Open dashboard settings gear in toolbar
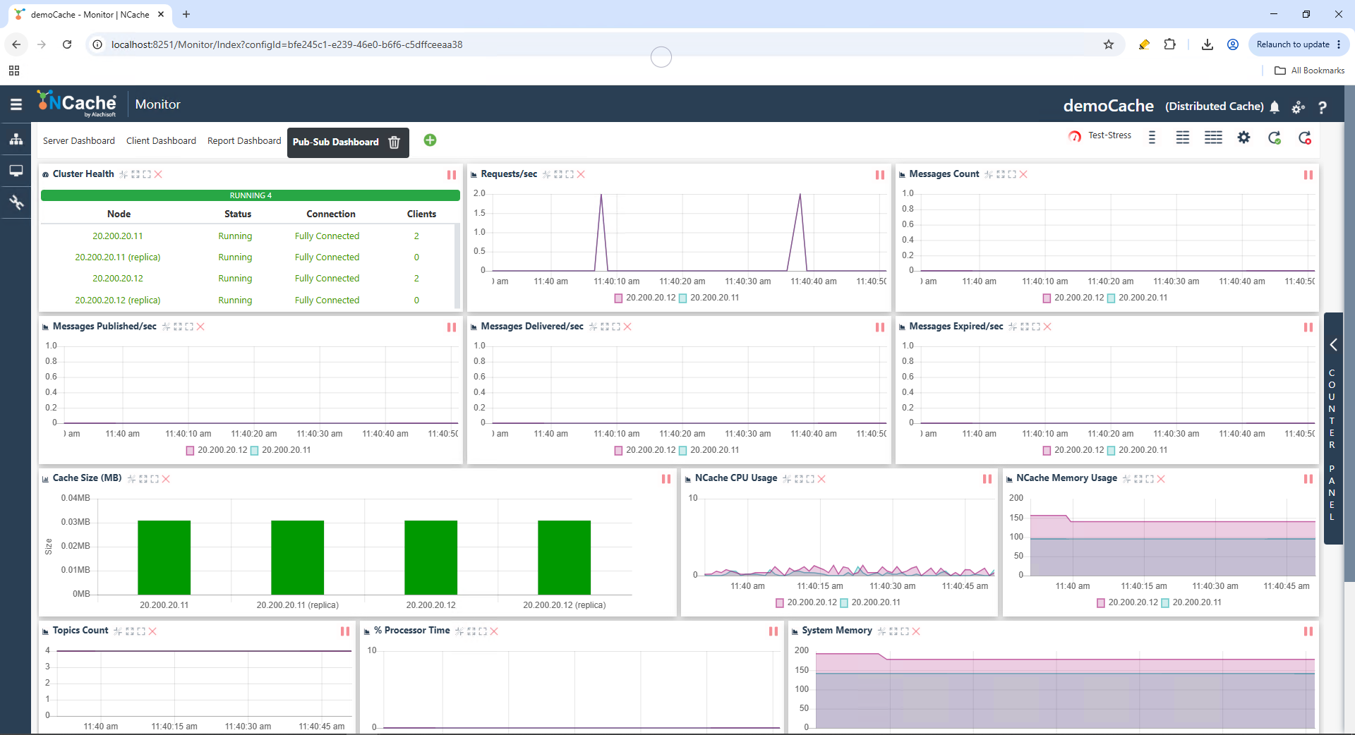This screenshot has width=1355, height=735. (x=1243, y=138)
